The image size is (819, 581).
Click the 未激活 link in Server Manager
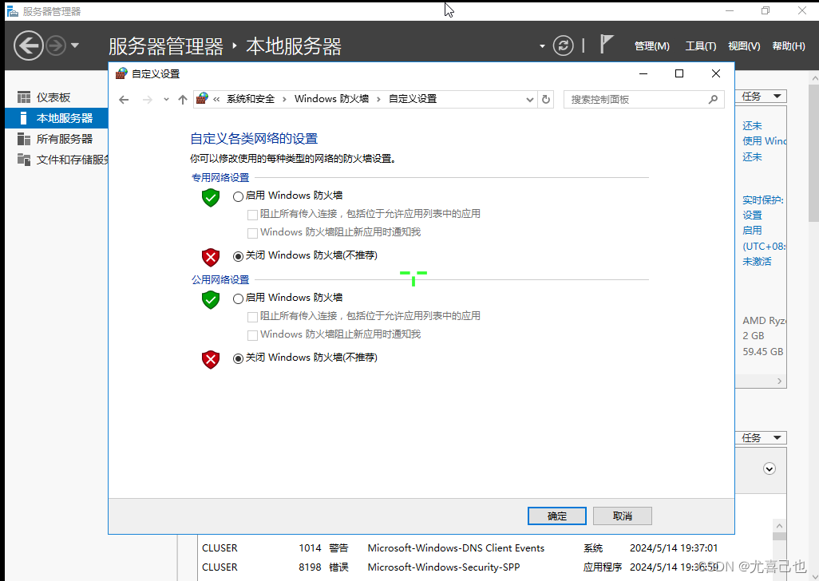tap(757, 262)
